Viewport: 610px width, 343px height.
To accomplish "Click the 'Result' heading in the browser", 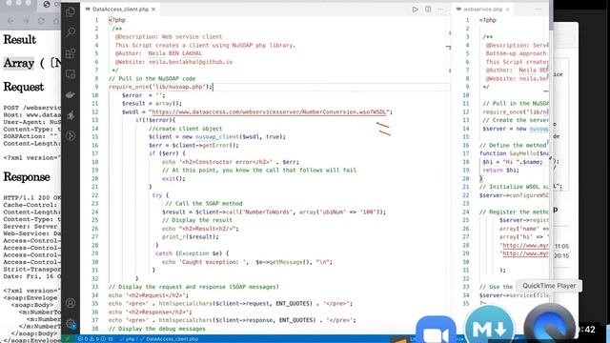I will click(x=19, y=40).
